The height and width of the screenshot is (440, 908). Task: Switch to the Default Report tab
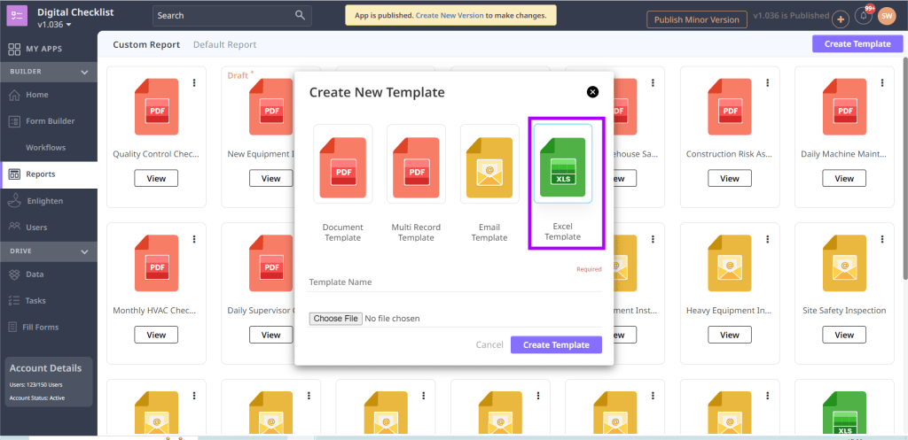(224, 44)
